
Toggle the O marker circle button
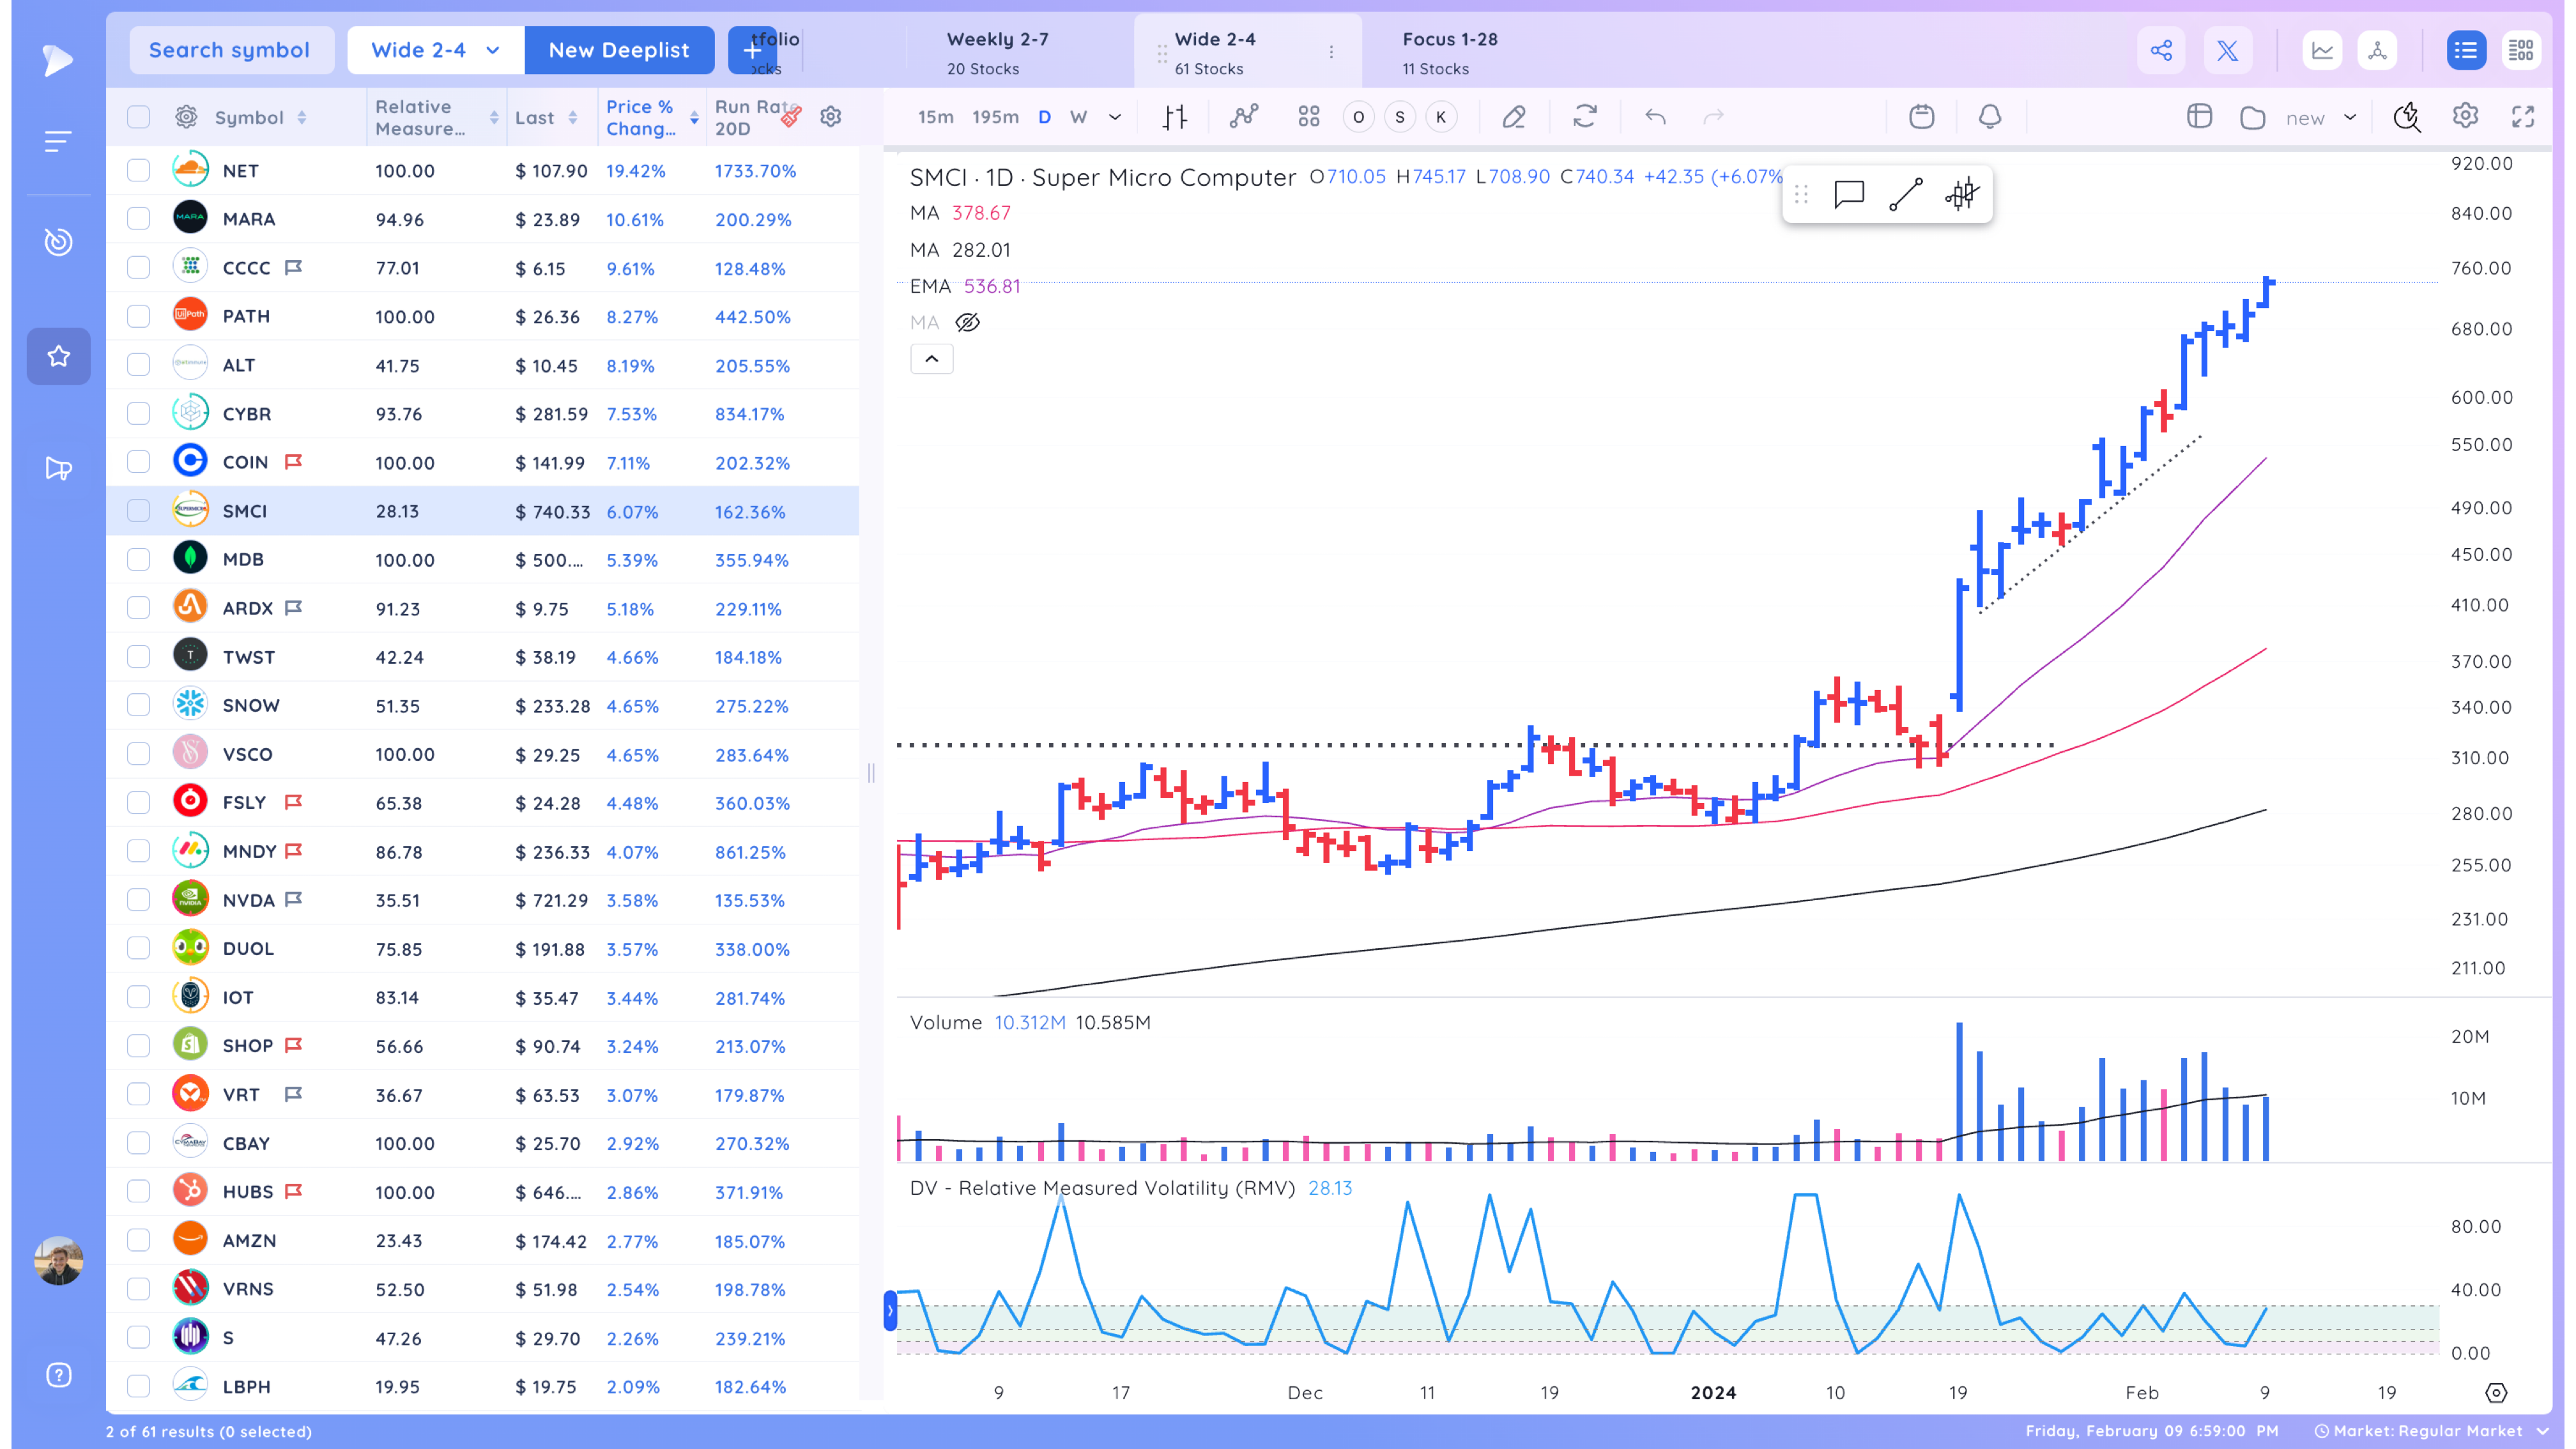[x=1358, y=117]
